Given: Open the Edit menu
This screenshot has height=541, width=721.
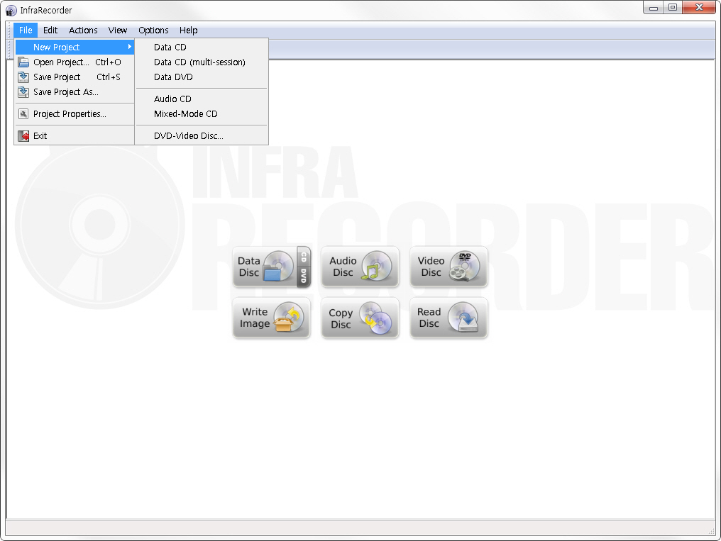Looking at the screenshot, I should click(x=50, y=30).
